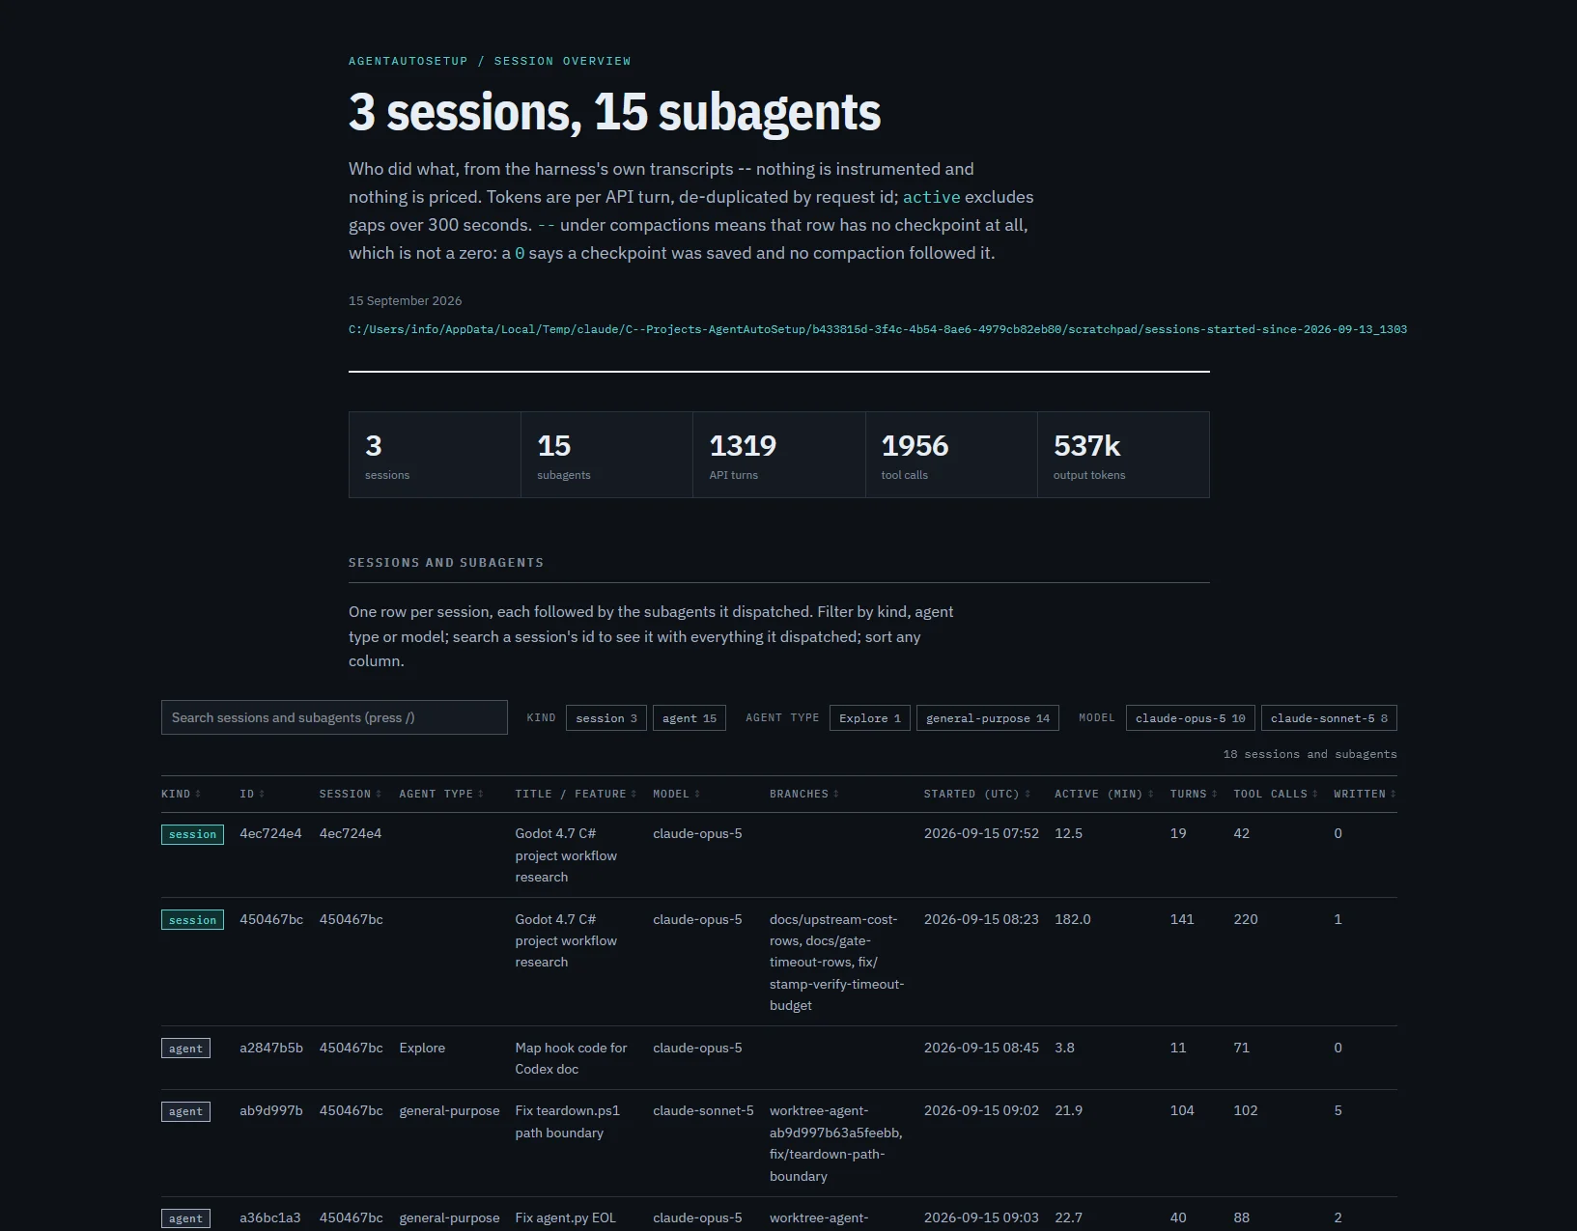
Task: Sort by TURNS column header
Action: 1194,795
